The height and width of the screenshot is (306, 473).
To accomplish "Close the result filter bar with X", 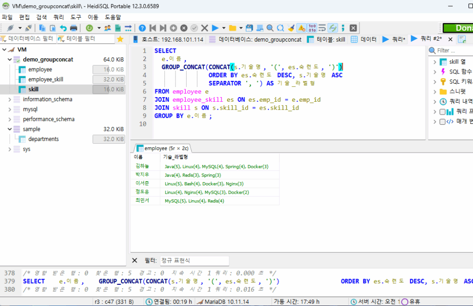I will pos(134,260).
